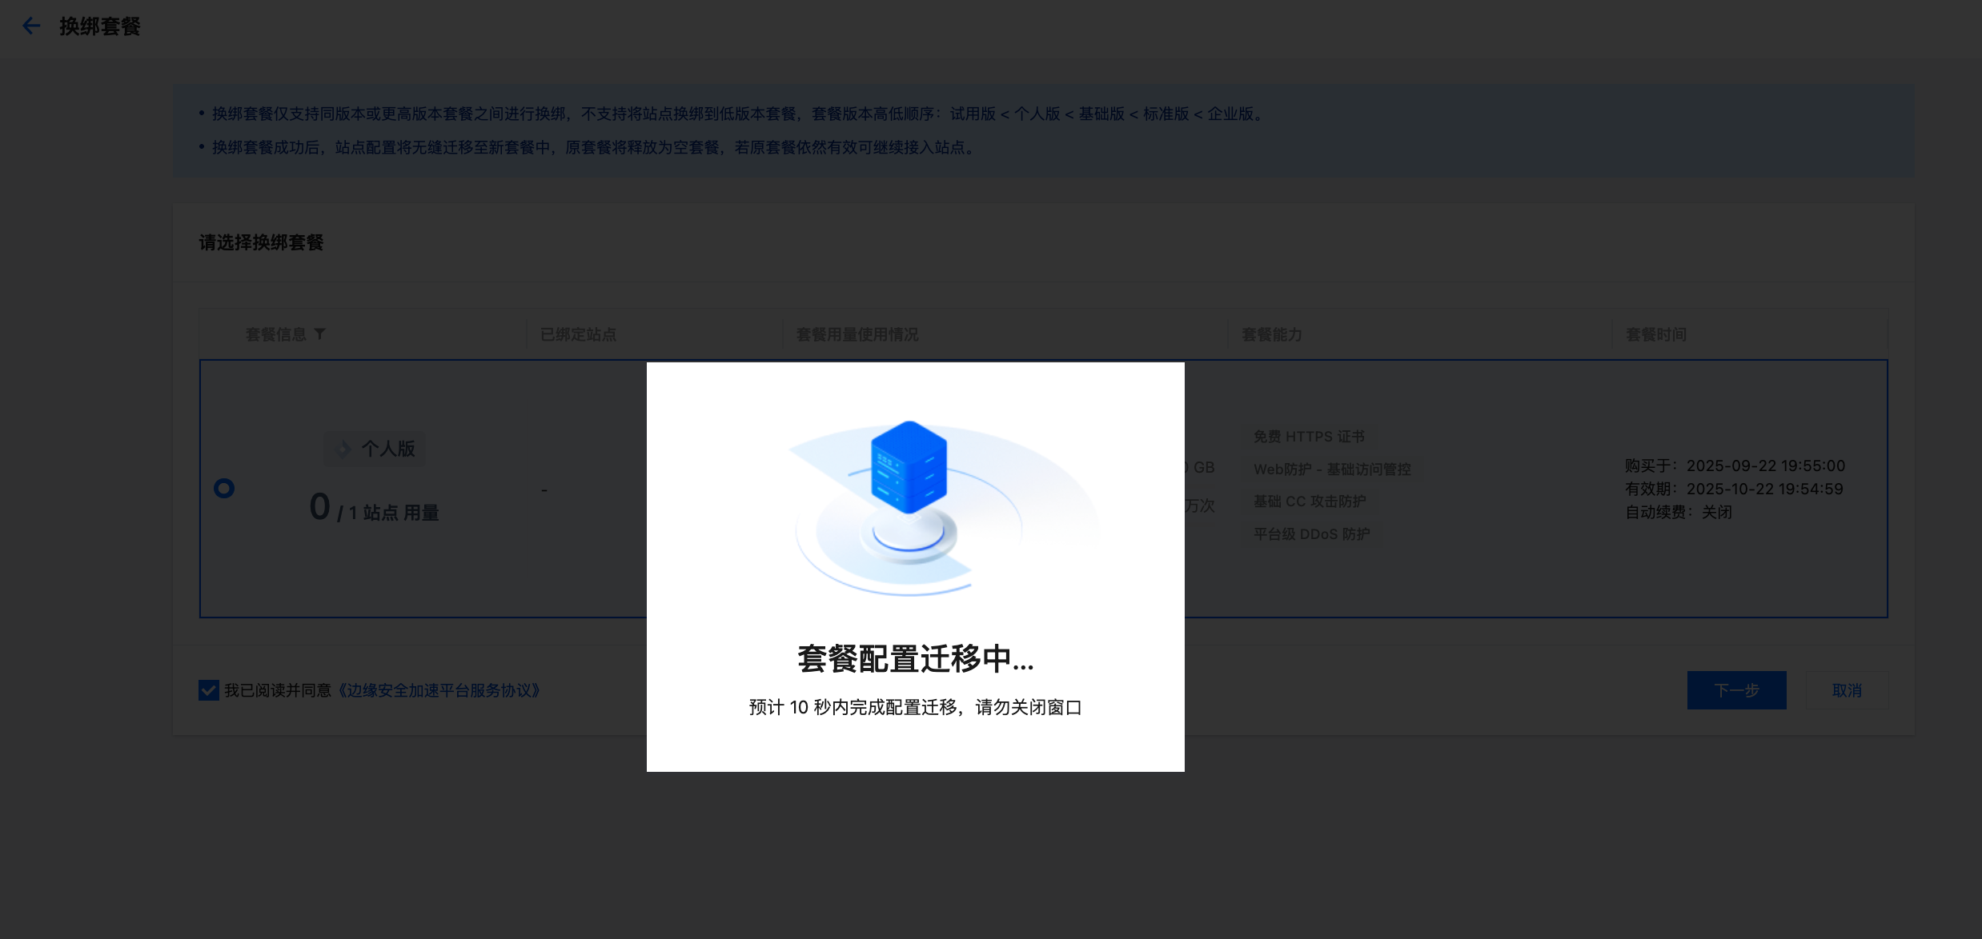This screenshot has width=1982, height=939.
Task: Open the filter icon next to 套餐信息
Action: click(319, 334)
